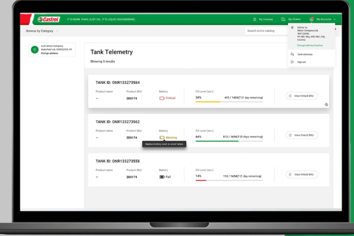The height and width of the screenshot is (236, 354).
Task: Click SKU 280174 in tank ONR133273558 card
Action: click(x=131, y=177)
